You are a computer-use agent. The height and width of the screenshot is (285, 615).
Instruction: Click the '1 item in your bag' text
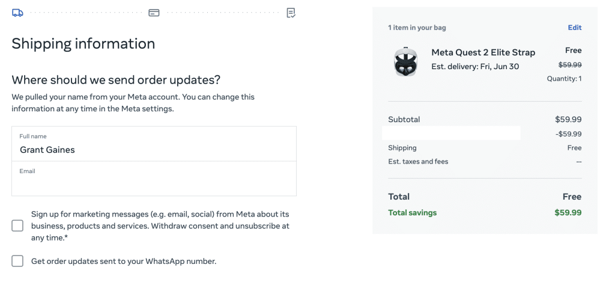417,28
